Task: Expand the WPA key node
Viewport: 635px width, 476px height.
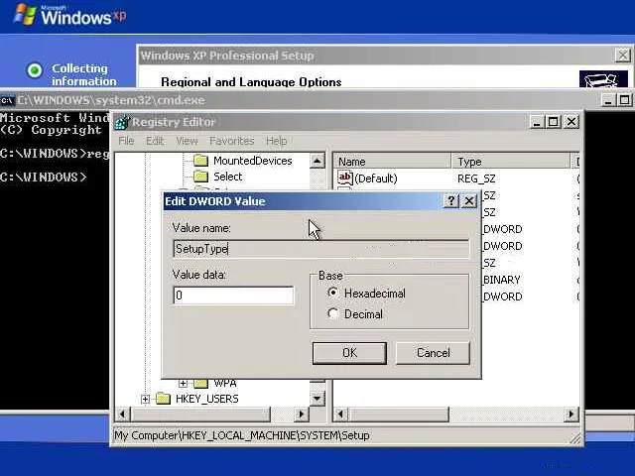Action: (183, 383)
